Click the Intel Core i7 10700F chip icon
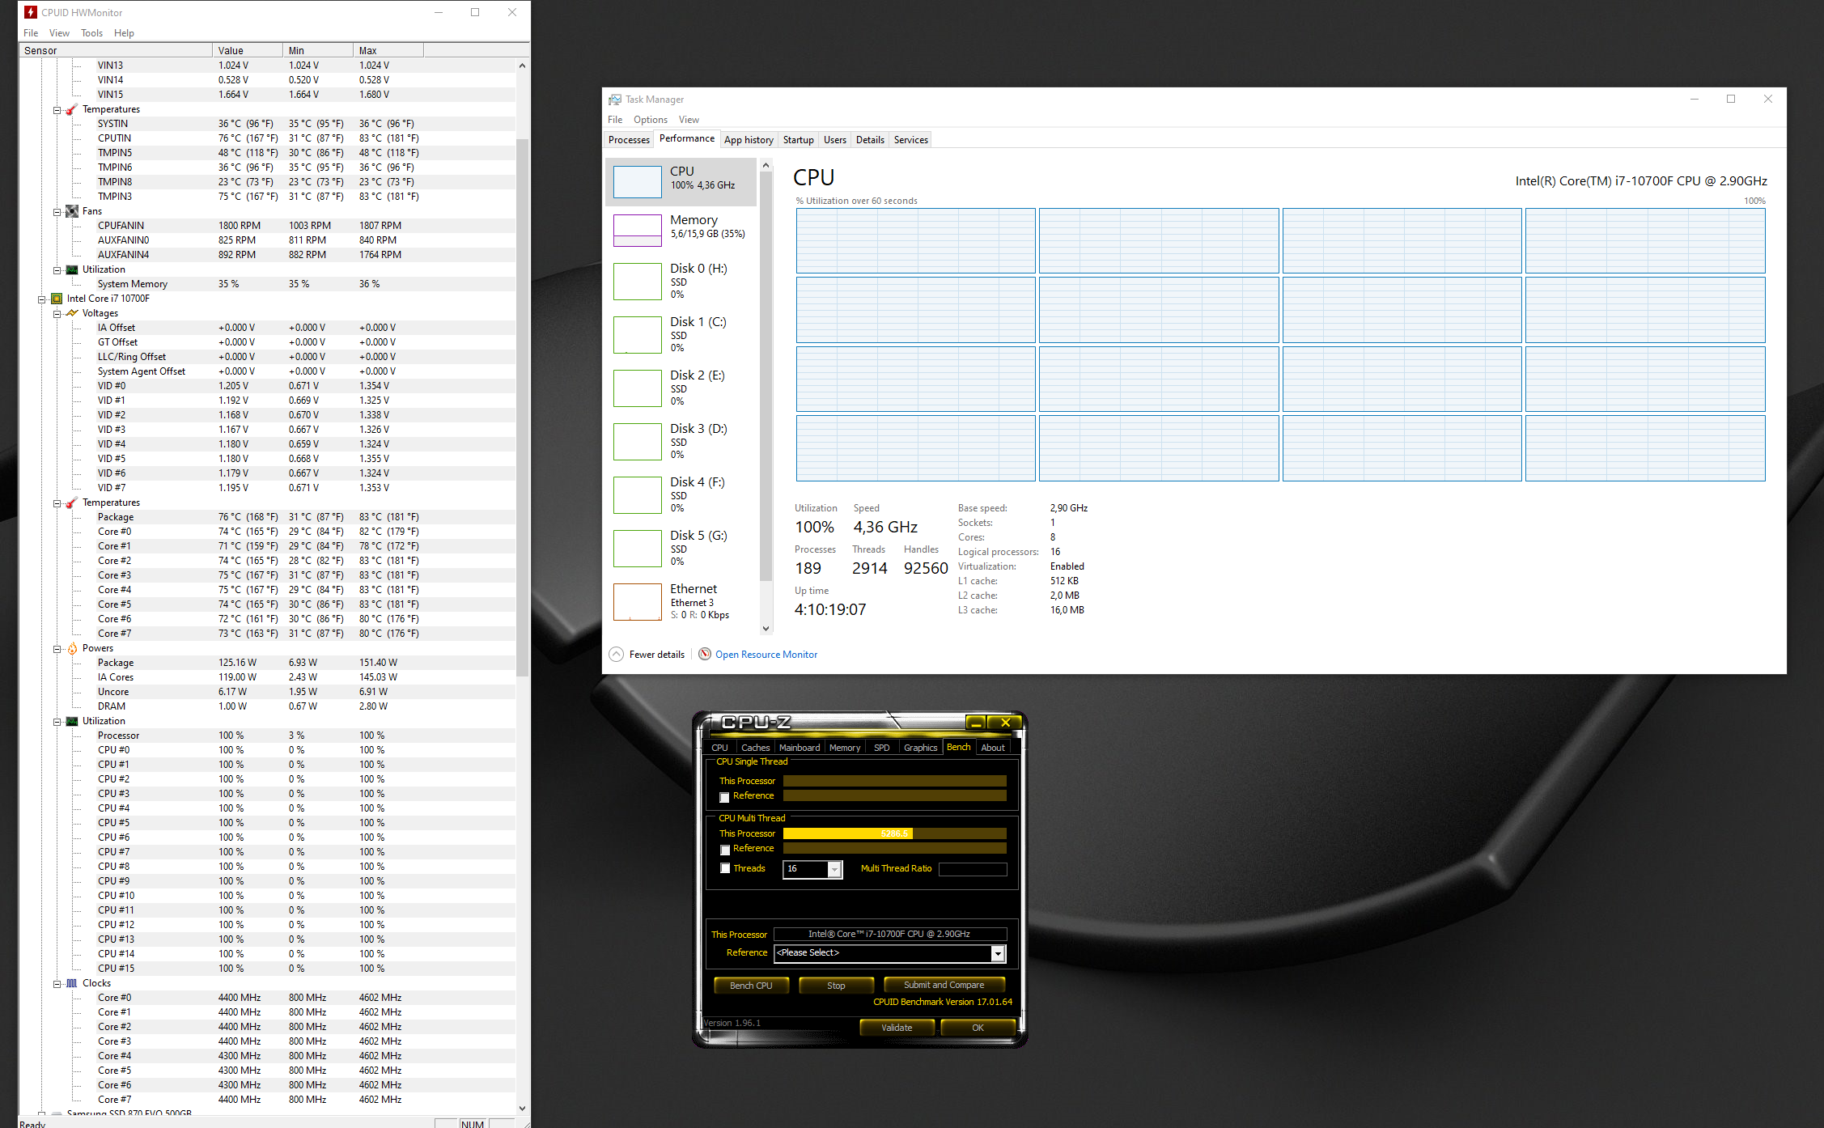Screen dimensions: 1824x1128 pos(57,299)
